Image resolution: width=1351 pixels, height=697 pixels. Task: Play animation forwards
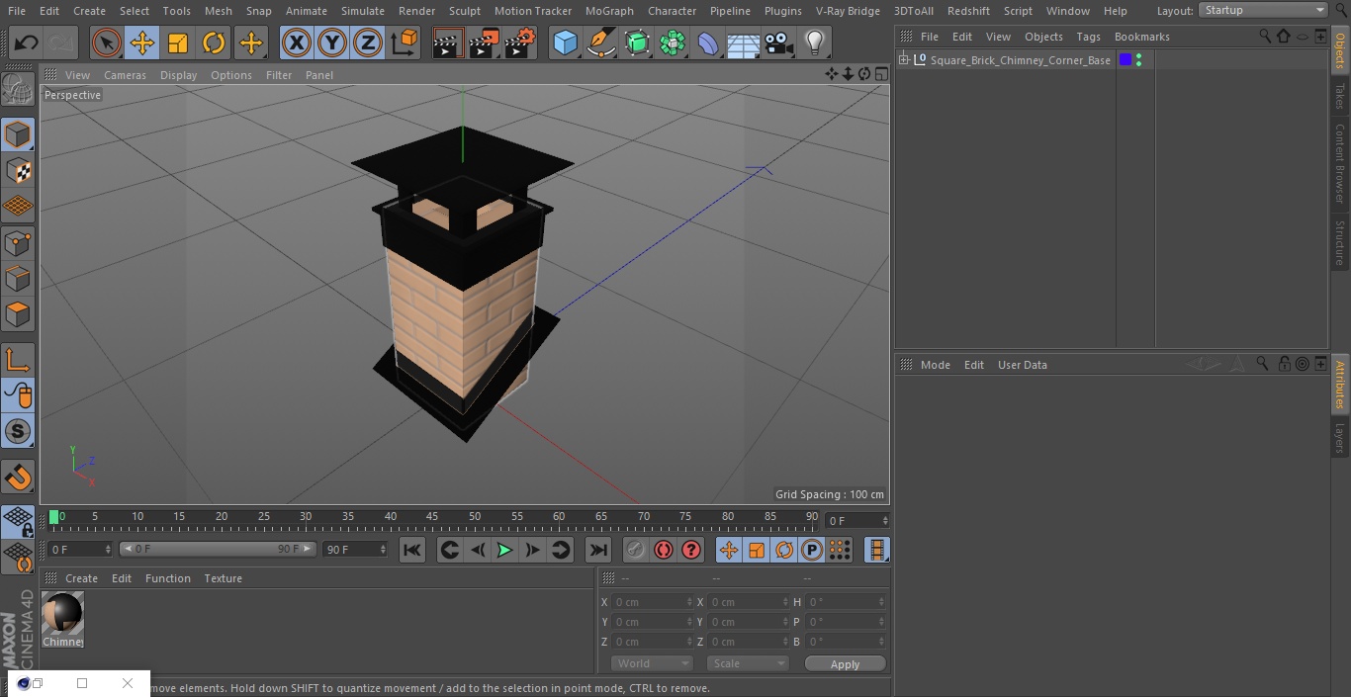coord(504,551)
